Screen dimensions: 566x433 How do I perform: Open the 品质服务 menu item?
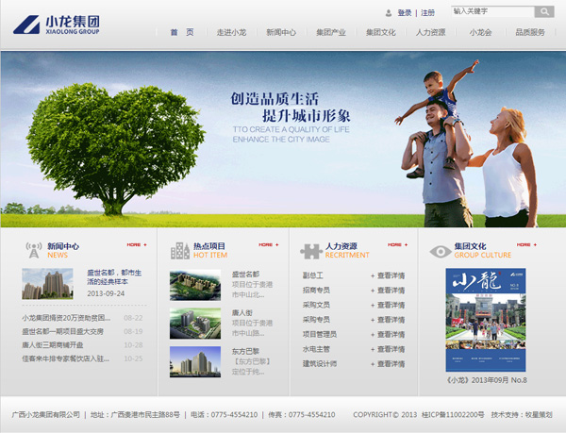point(530,32)
